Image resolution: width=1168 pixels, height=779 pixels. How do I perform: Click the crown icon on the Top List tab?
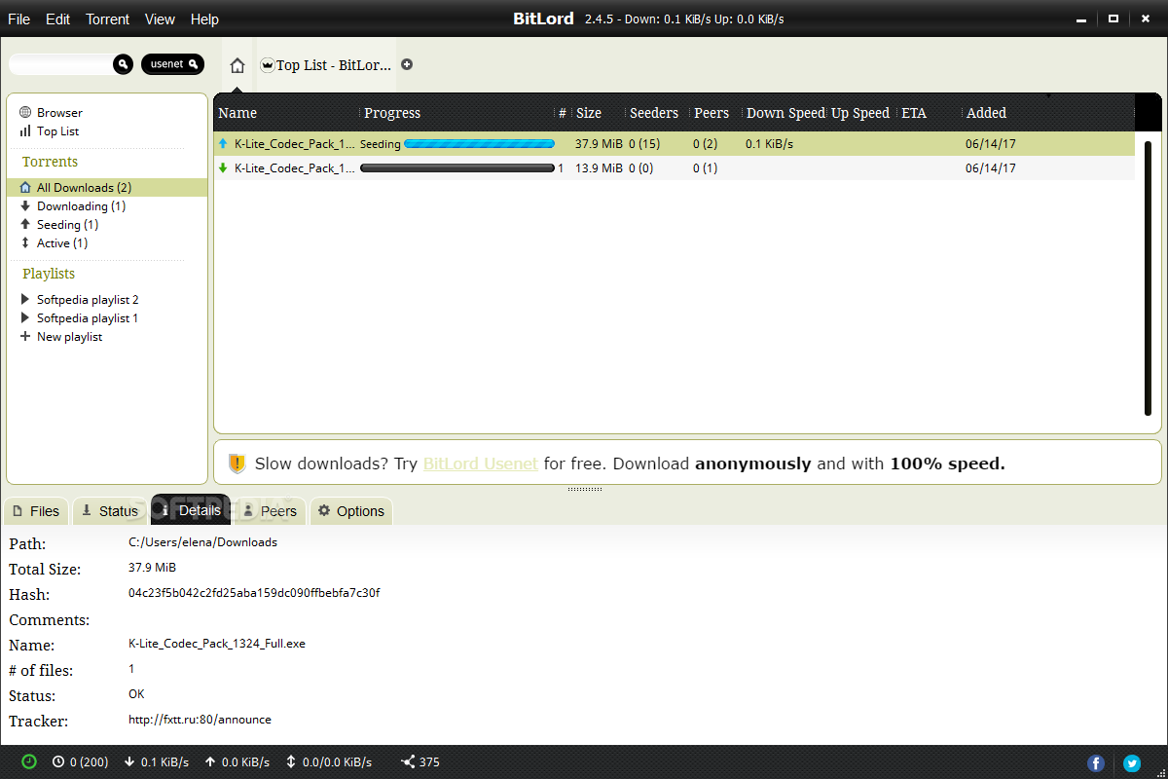point(268,65)
